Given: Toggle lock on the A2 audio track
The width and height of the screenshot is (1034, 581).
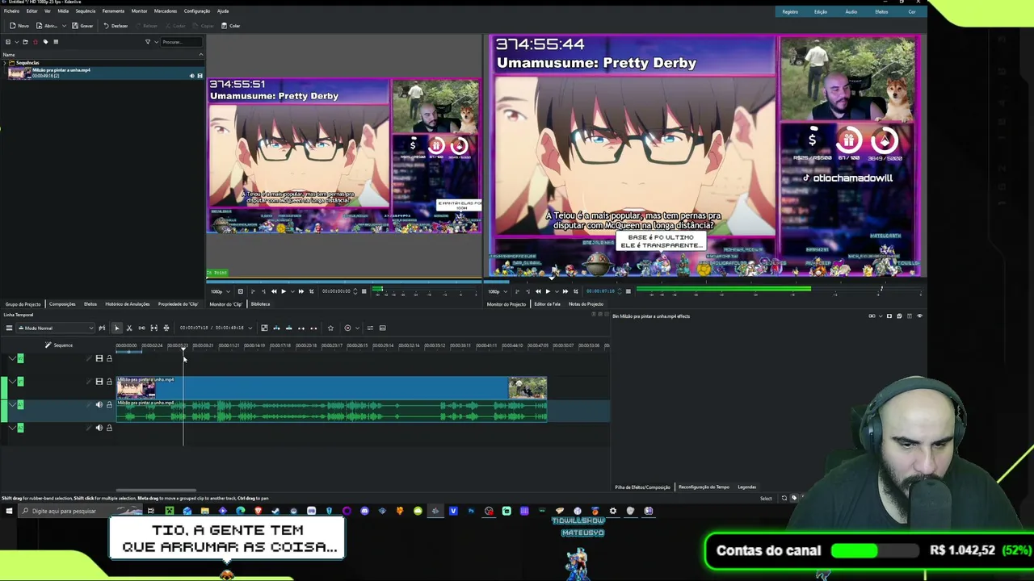Looking at the screenshot, I should tap(109, 428).
